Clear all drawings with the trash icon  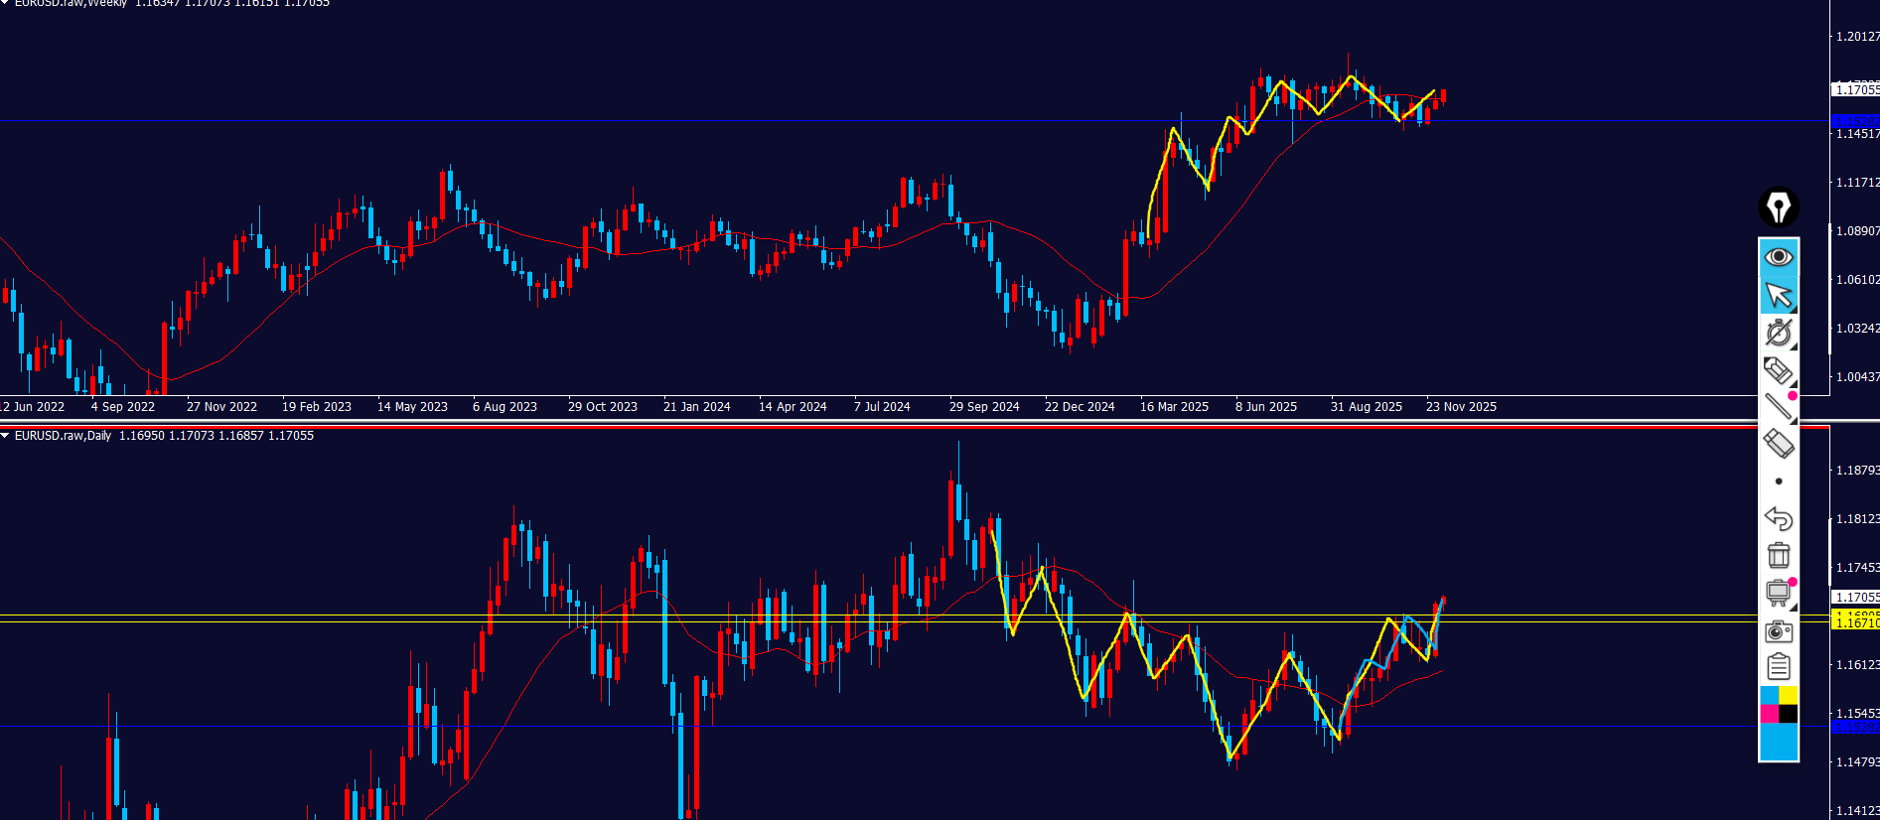[x=1778, y=555]
